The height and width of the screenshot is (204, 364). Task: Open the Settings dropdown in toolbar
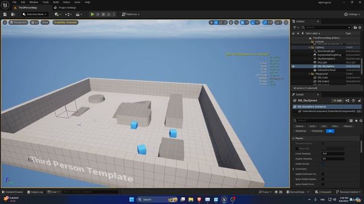pyautogui.click(x=352, y=14)
